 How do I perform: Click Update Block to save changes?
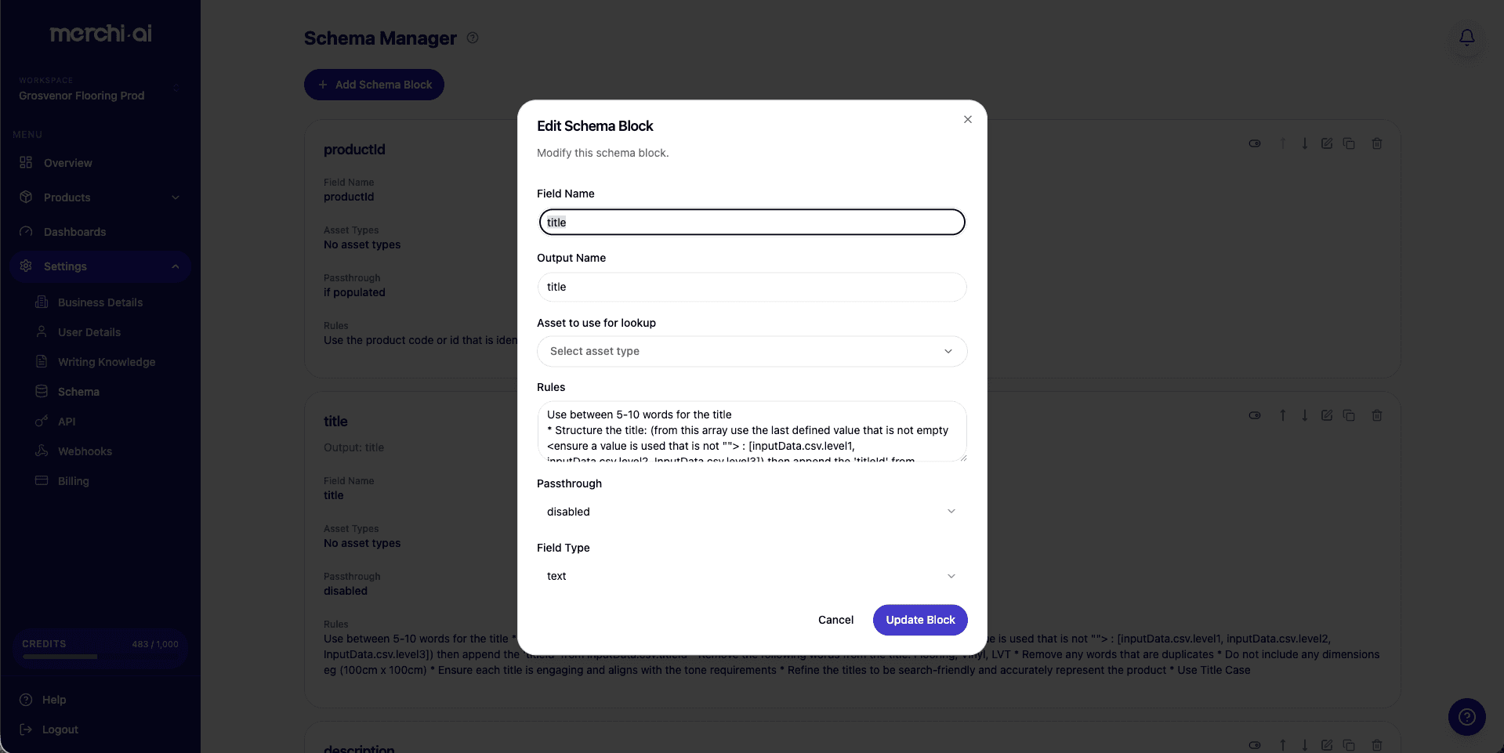(919, 620)
